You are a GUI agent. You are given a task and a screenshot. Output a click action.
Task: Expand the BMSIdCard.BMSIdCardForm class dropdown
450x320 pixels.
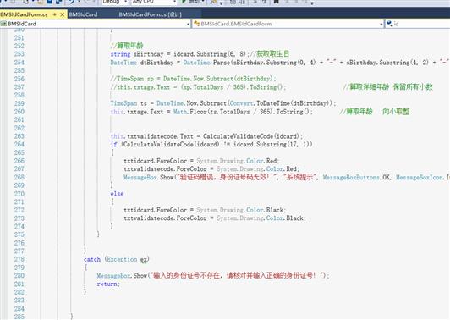point(381,24)
